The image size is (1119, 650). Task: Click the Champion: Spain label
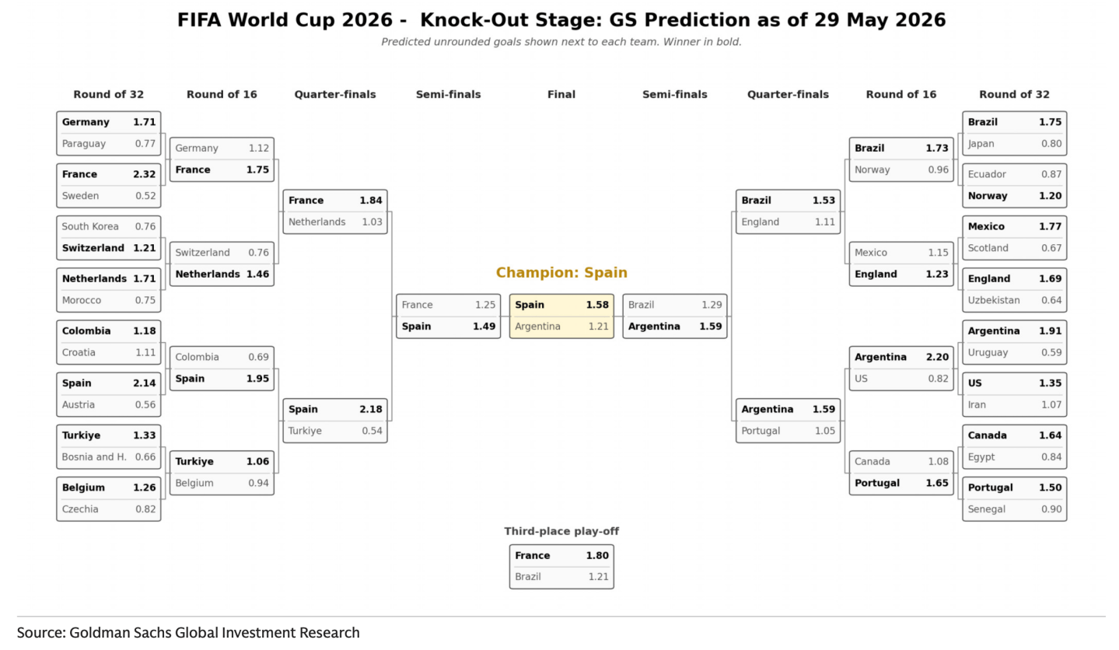tap(561, 273)
